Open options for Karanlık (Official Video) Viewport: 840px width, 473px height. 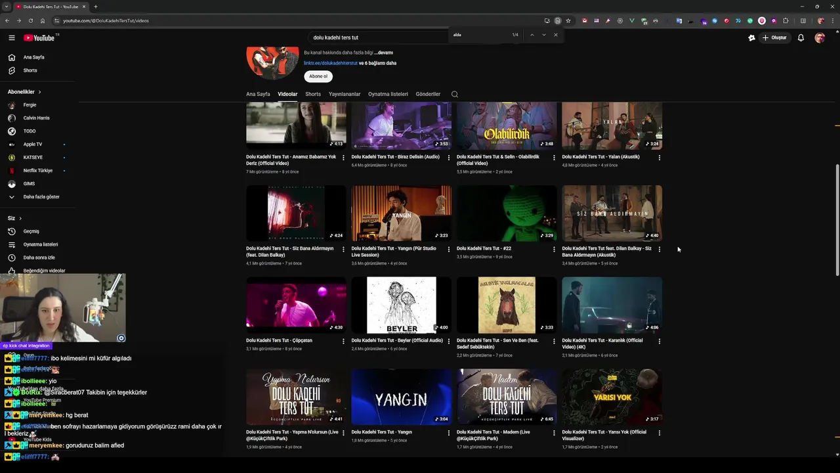click(x=660, y=341)
